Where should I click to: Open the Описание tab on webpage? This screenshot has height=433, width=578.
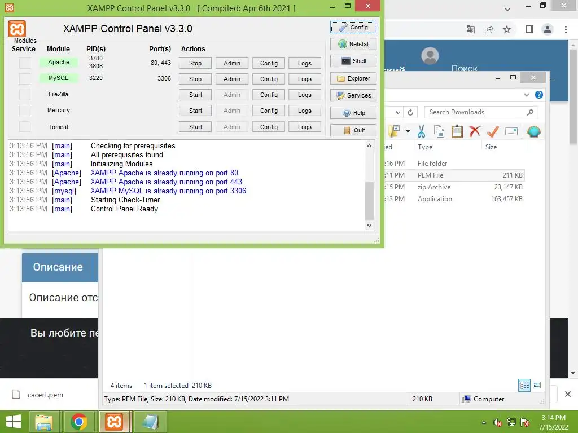(x=60, y=267)
